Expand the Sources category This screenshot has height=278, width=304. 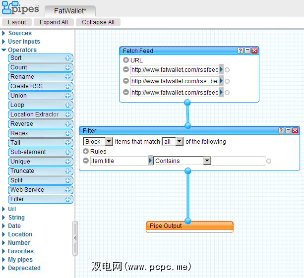point(3,33)
